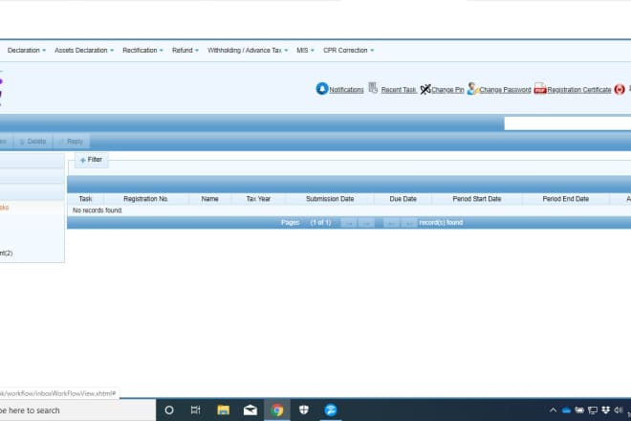Expand the CPR Correction menu
The image size is (631, 421).
[x=348, y=50]
